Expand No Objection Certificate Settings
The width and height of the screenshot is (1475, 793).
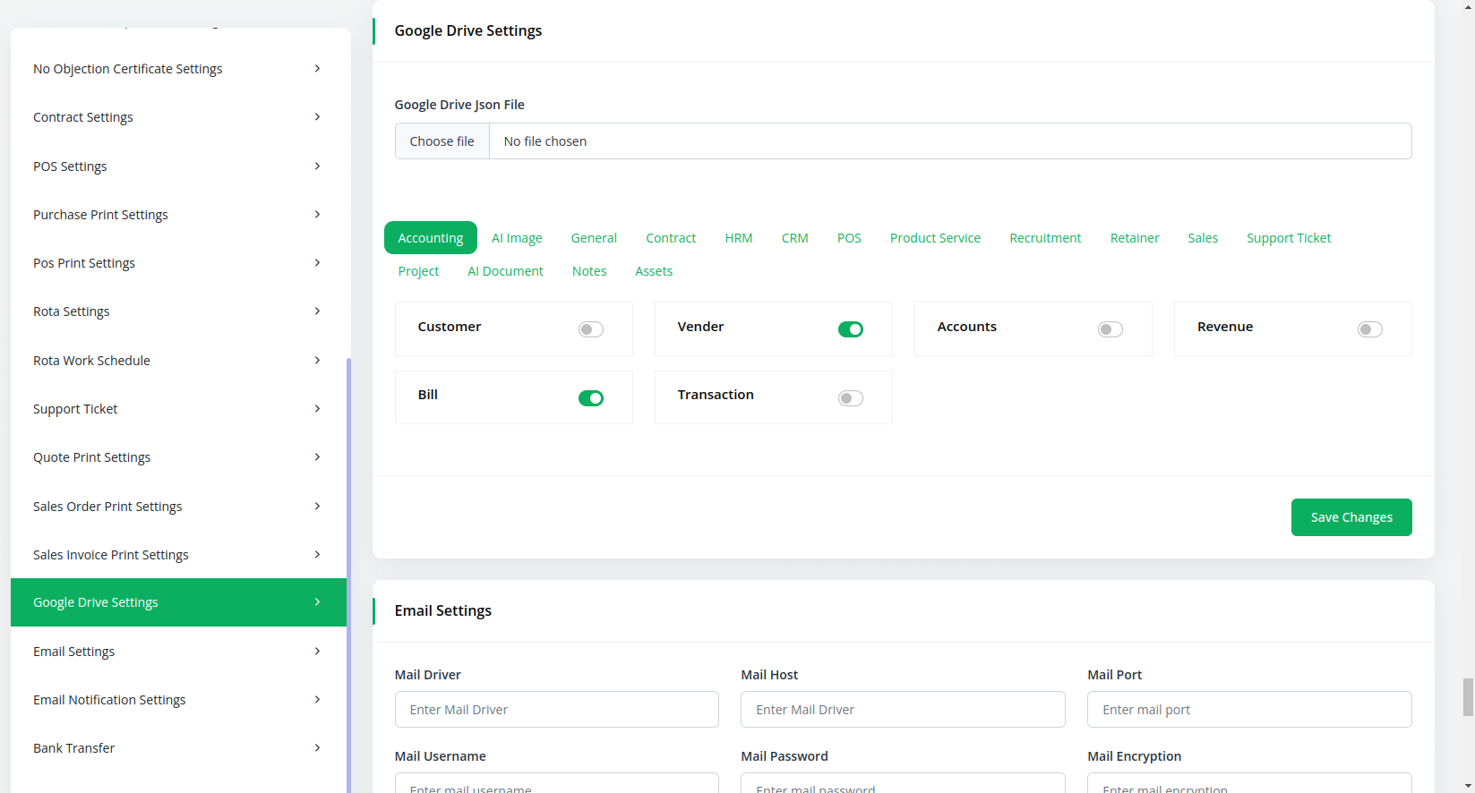pos(128,69)
